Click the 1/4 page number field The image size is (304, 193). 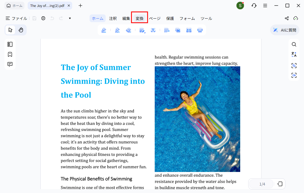coord(262,184)
